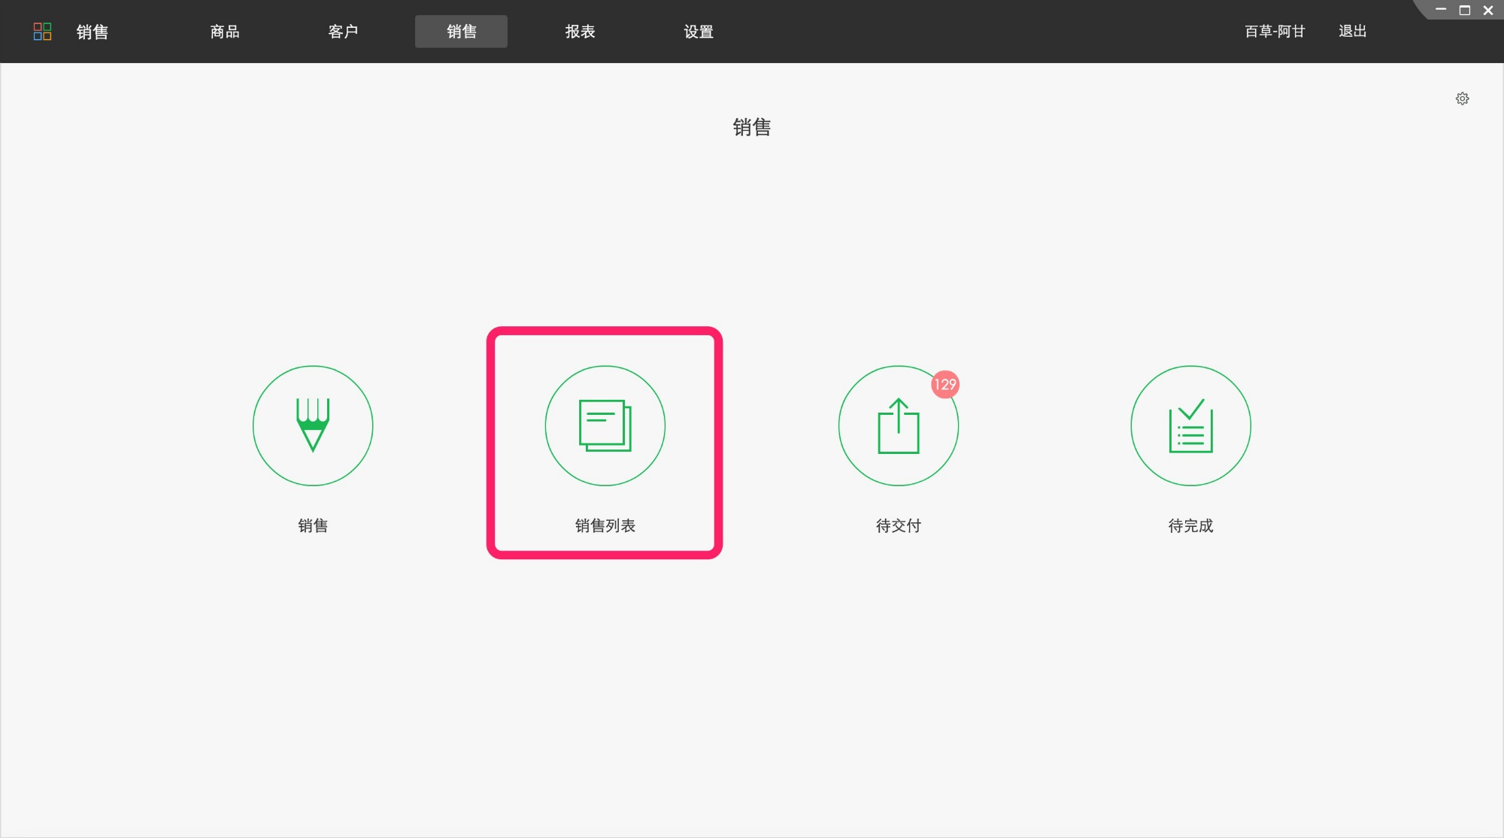Close the application window

1487,10
